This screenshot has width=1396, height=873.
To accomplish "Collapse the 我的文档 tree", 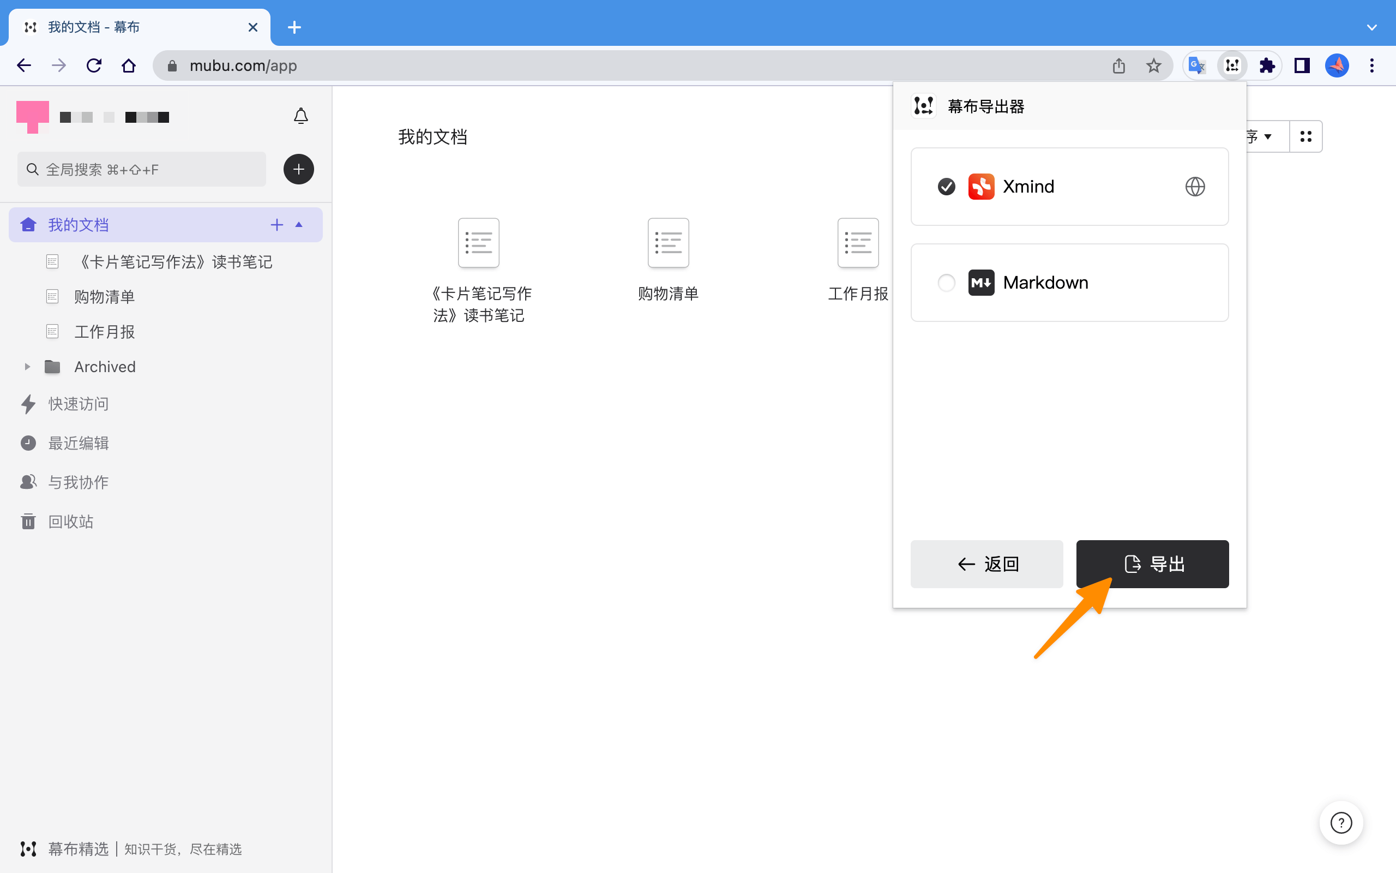I will point(299,225).
